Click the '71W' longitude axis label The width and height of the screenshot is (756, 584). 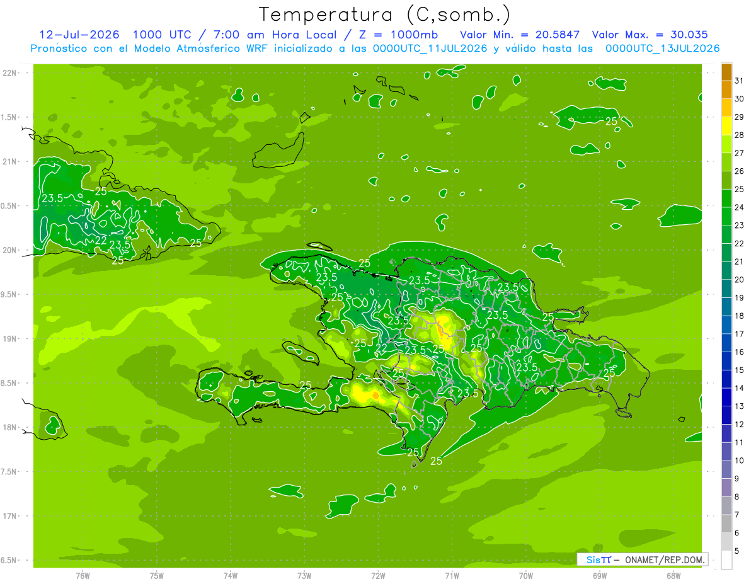452,576
